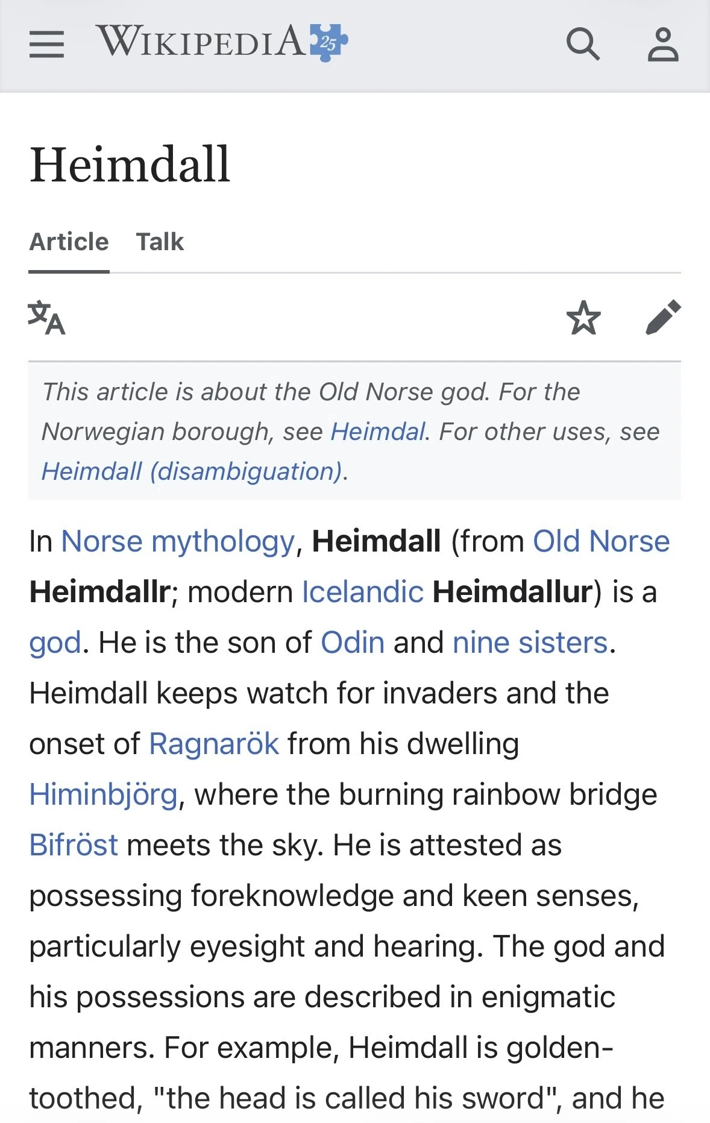Open the Norse mythology link
Screen dimensions: 710x1123
pyautogui.click(x=178, y=541)
